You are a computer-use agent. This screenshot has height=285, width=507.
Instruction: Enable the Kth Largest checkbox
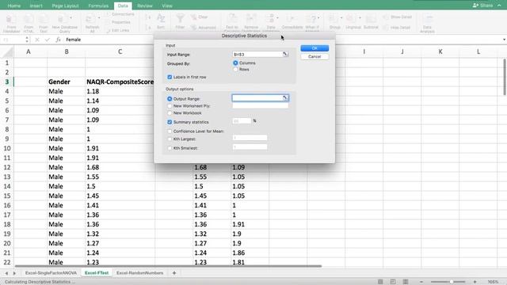point(170,139)
